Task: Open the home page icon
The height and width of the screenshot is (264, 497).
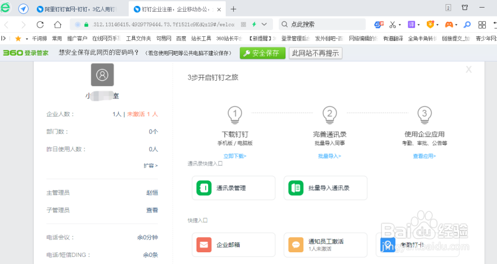Action: pyautogui.click(x=57, y=25)
